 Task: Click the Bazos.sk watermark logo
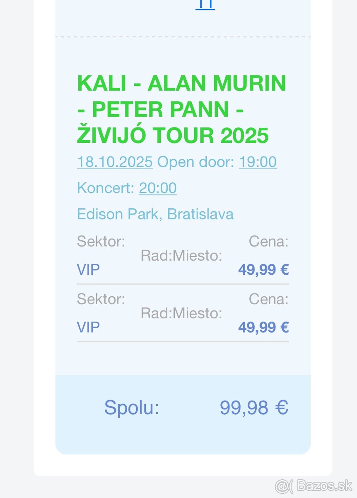click(x=314, y=485)
